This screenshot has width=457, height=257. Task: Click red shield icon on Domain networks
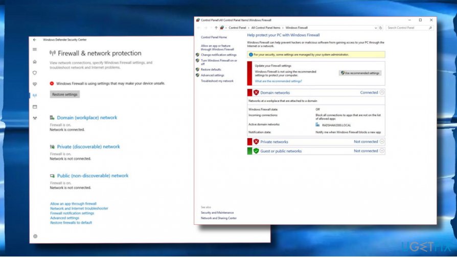(256, 92)
